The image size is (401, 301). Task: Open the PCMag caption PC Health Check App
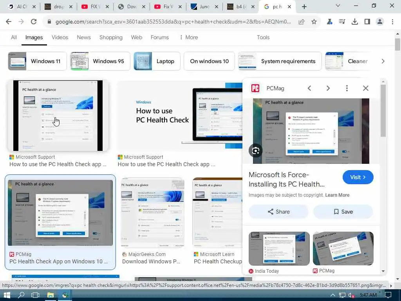tap(59, 261)
